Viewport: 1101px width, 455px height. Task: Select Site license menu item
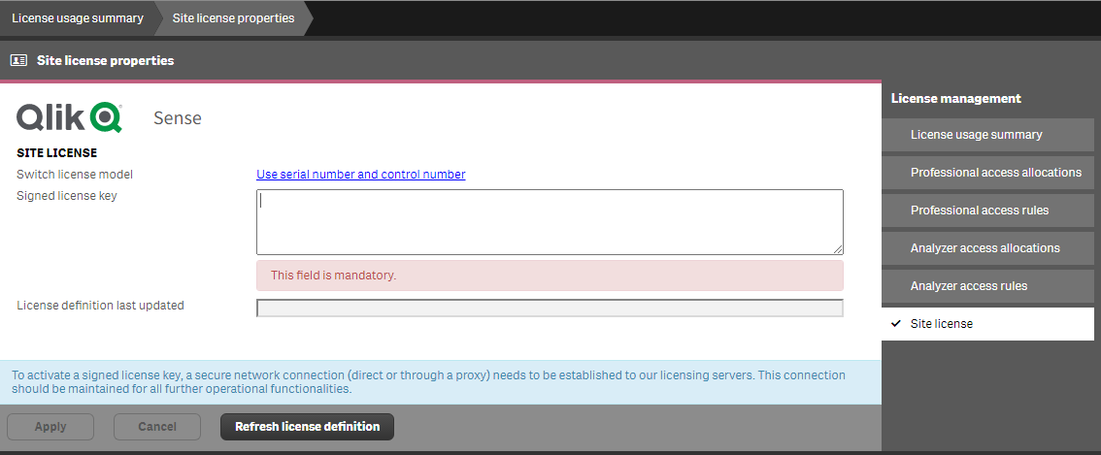(988, 324)
